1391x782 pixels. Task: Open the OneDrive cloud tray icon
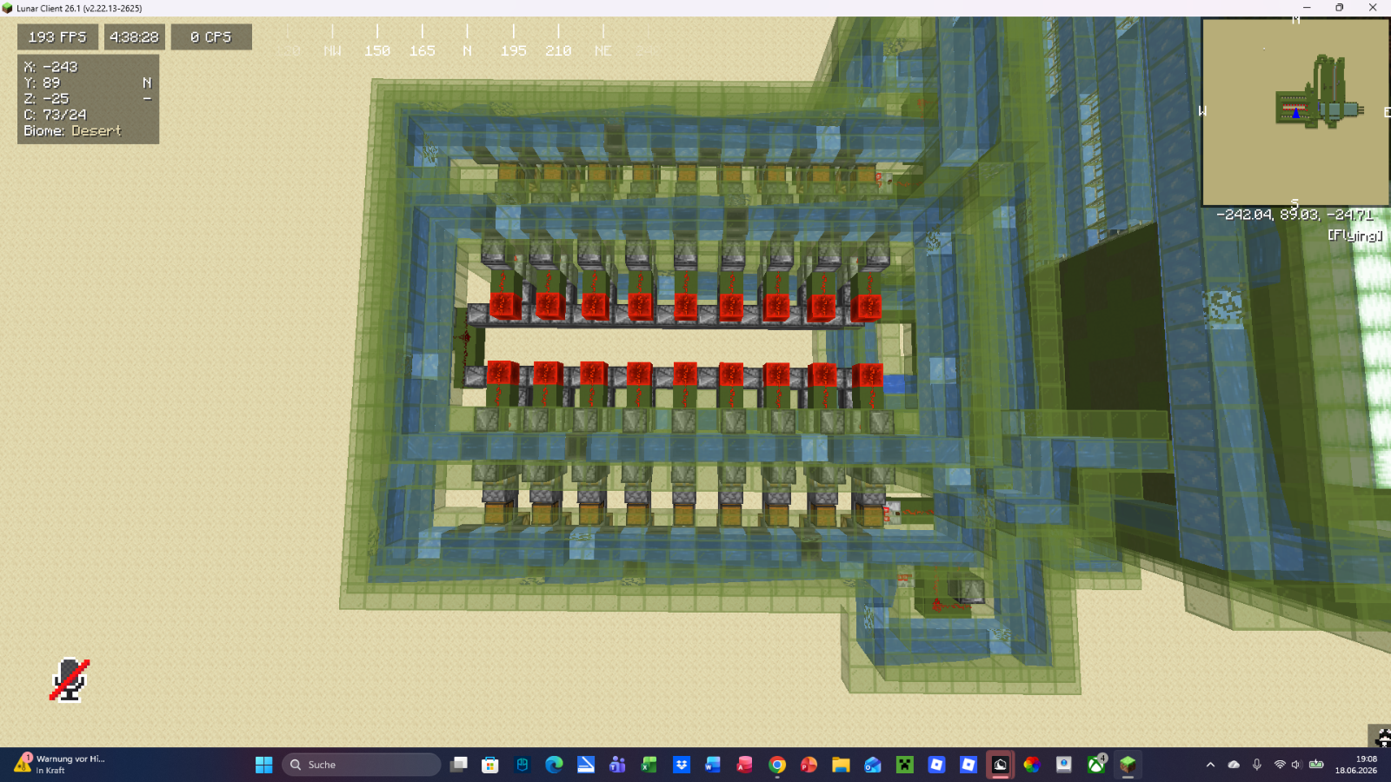point(1234,765)
